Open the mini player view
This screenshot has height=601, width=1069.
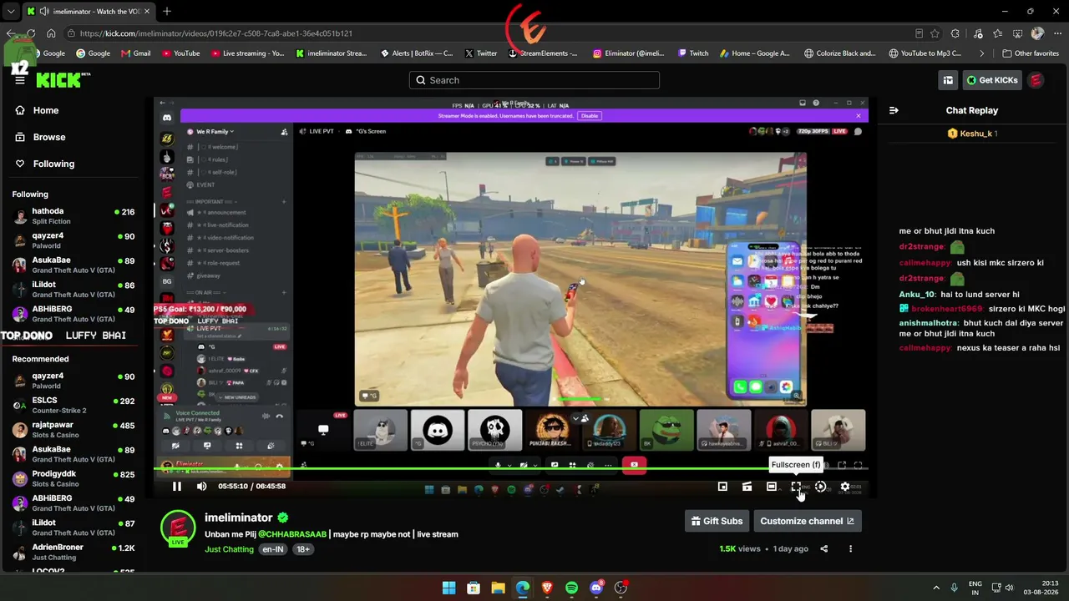click(x=722, y=487)
